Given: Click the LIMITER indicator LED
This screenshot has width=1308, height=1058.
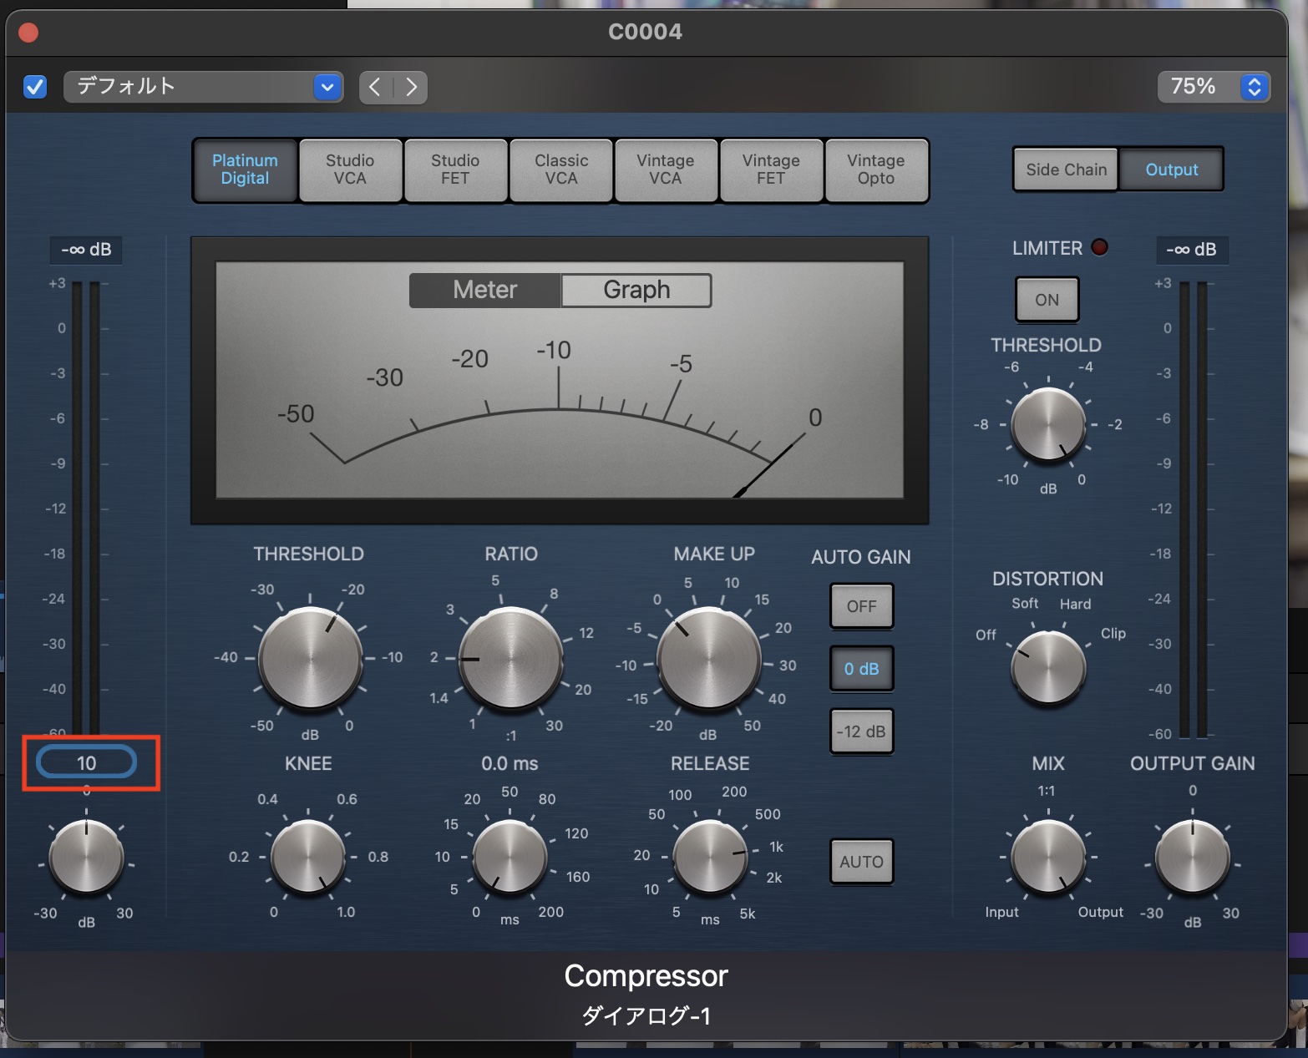Looking at the screenshot, I should tap(1099, 247).
